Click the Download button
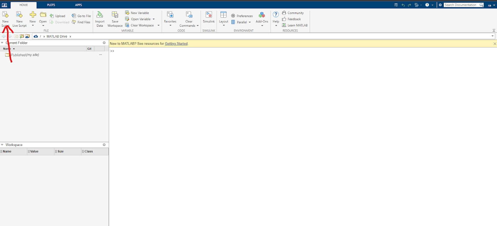 point(59,22)
